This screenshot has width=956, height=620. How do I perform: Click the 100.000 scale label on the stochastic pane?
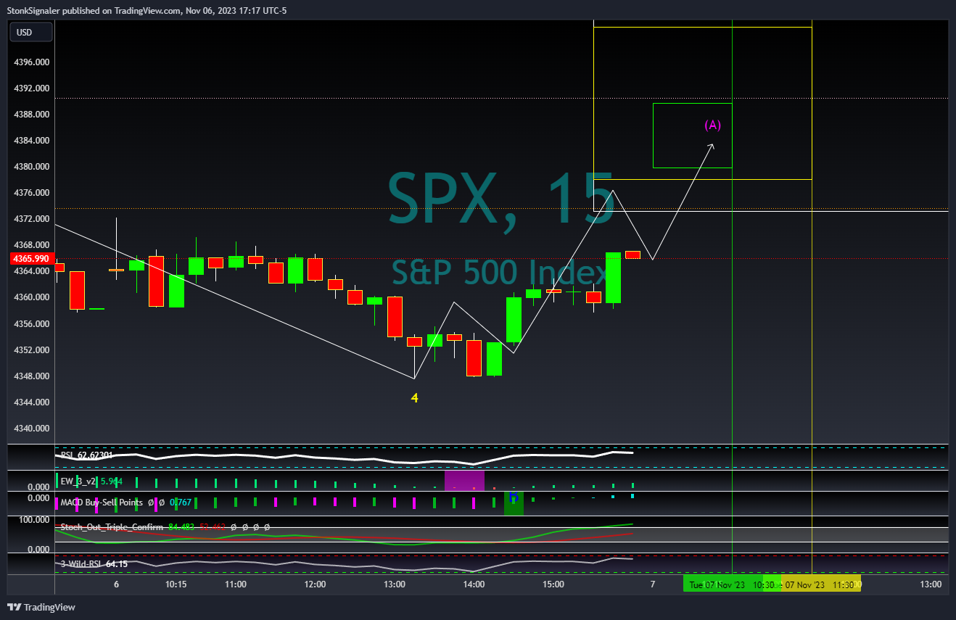[x=34, y=520]
